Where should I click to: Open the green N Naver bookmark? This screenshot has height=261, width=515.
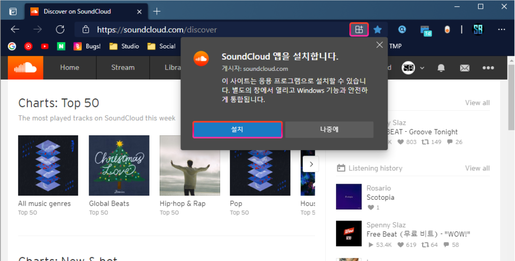pyautogui.click(x=61, y=46)
